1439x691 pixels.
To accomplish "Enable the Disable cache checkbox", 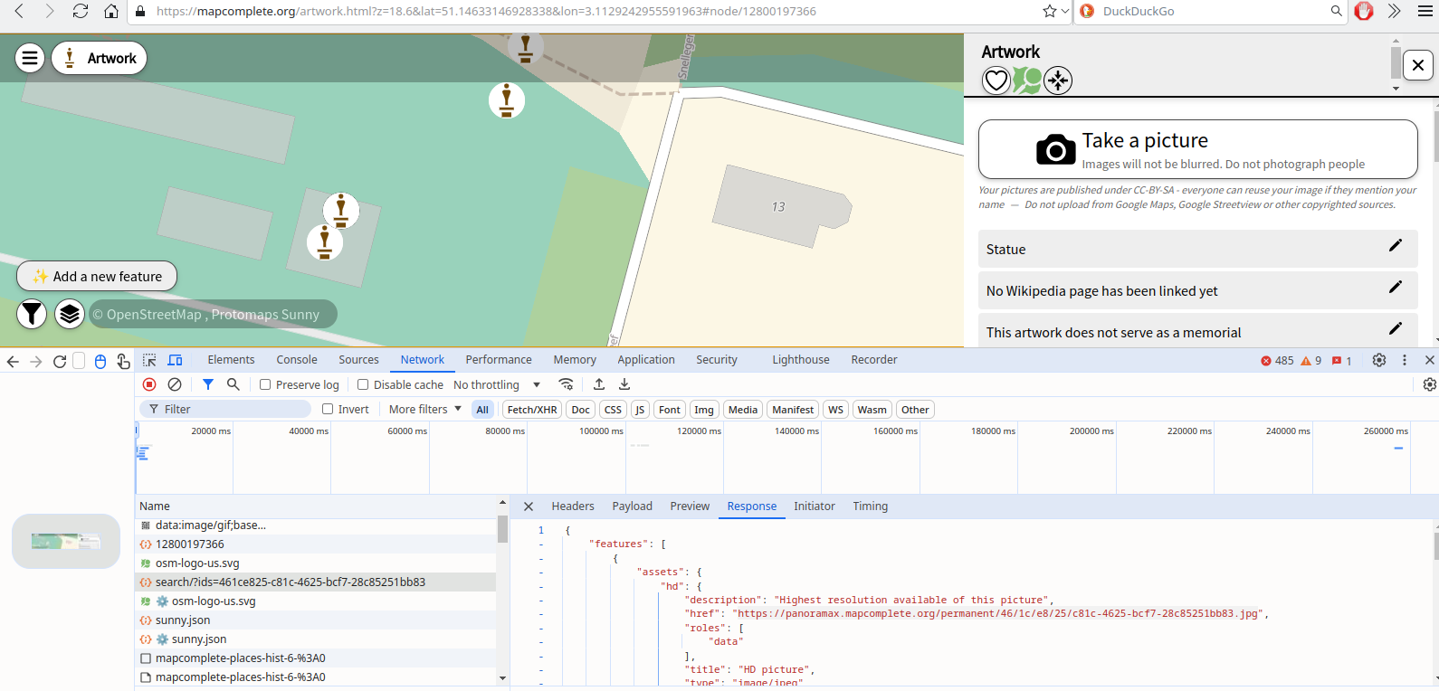I will [363, 384].
